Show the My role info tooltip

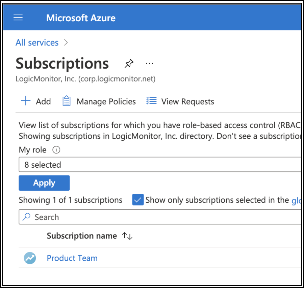[x=56, y=150]
